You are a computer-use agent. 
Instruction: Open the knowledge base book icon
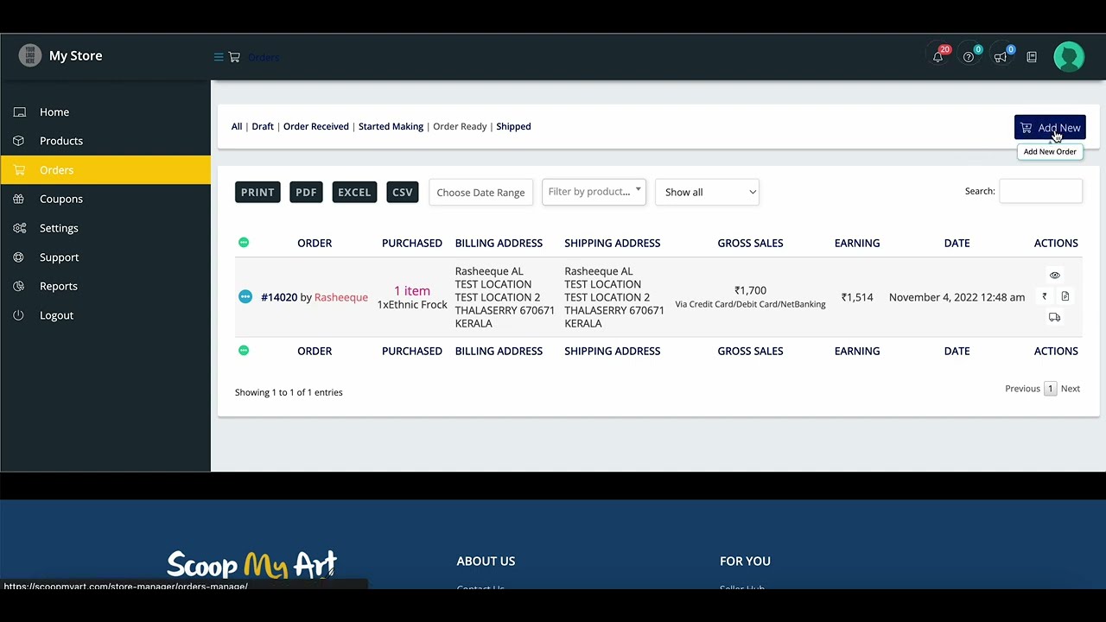click(1032, 57)
